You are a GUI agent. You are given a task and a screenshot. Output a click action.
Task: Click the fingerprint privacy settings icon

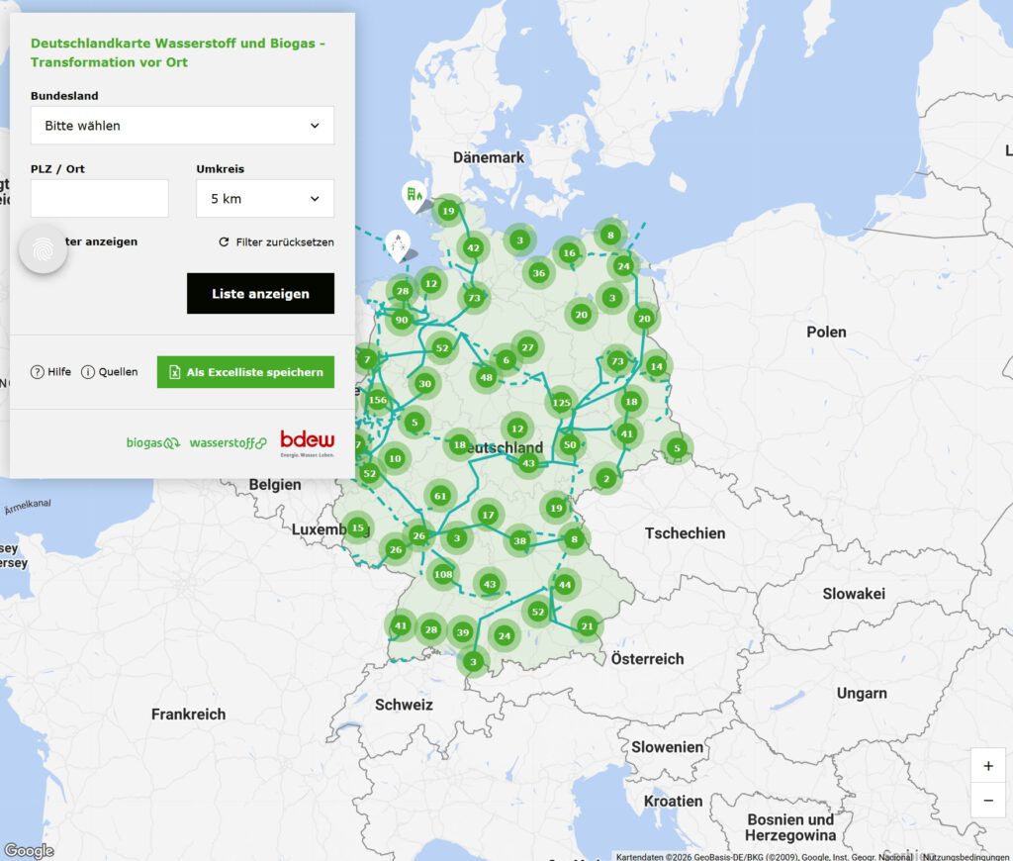pos(44,249)
